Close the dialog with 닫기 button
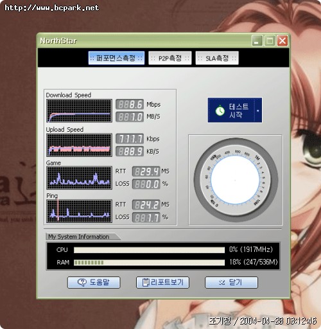Image resolution: width=321 pixels, height=329 pixels. (x=231, y=282)
